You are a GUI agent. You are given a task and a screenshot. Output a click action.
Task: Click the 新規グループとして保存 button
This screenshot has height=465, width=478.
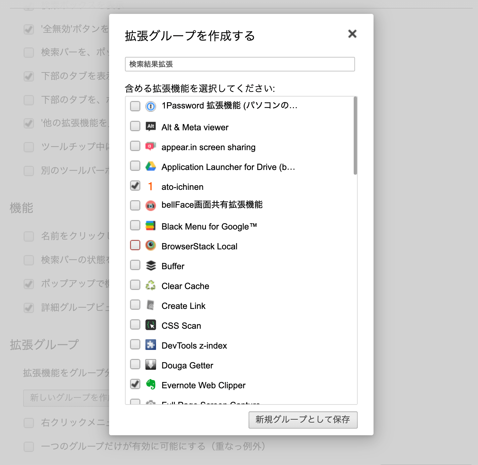(x=302, y=419)
